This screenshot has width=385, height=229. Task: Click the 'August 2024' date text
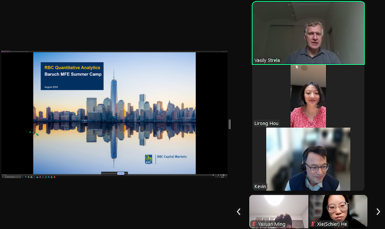click(51, 87)
